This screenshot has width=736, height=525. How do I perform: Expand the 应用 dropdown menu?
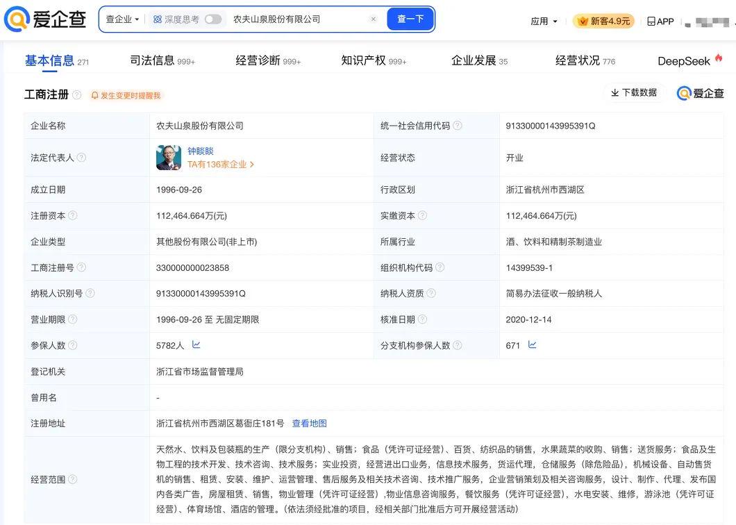[x=544, y=21]
